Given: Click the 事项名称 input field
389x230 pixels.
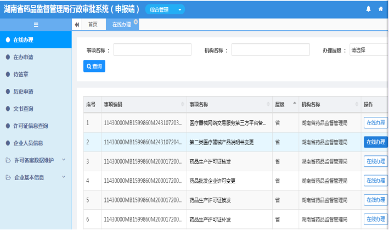Looking at the screenshot, I should coord(151,50).
